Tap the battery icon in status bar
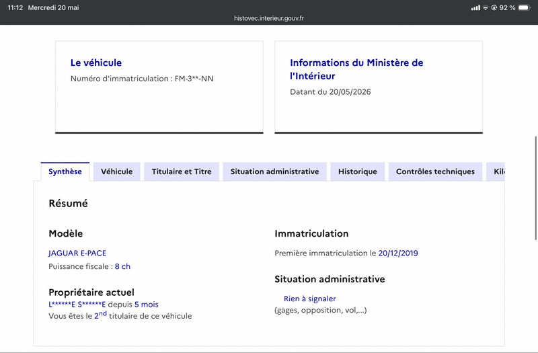Screen dimensions: 538x353 click(525, 7)
